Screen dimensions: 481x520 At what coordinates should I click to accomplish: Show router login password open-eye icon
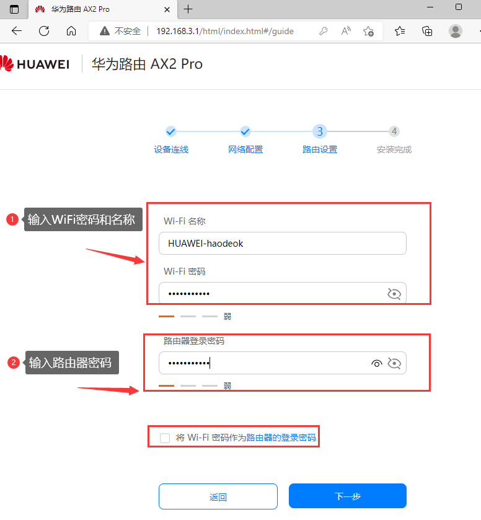click(376, 363)
